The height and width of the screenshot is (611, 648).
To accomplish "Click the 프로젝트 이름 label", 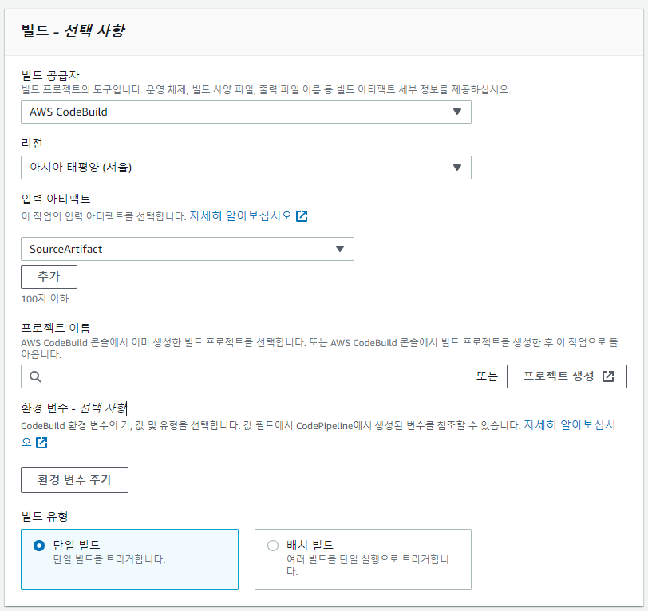I will click(x=56, y=328).
